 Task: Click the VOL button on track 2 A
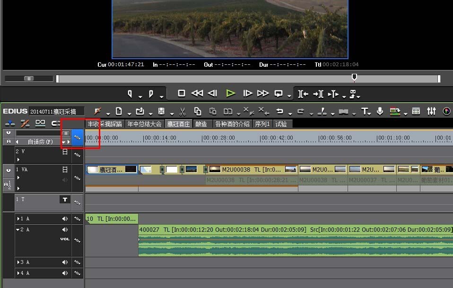[65, 239]
